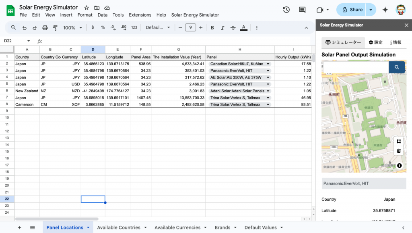Open Panel Locations sheet tab menu
This screenshot has width=412, height=233.
pyautogui.click(x=88, y=227)
